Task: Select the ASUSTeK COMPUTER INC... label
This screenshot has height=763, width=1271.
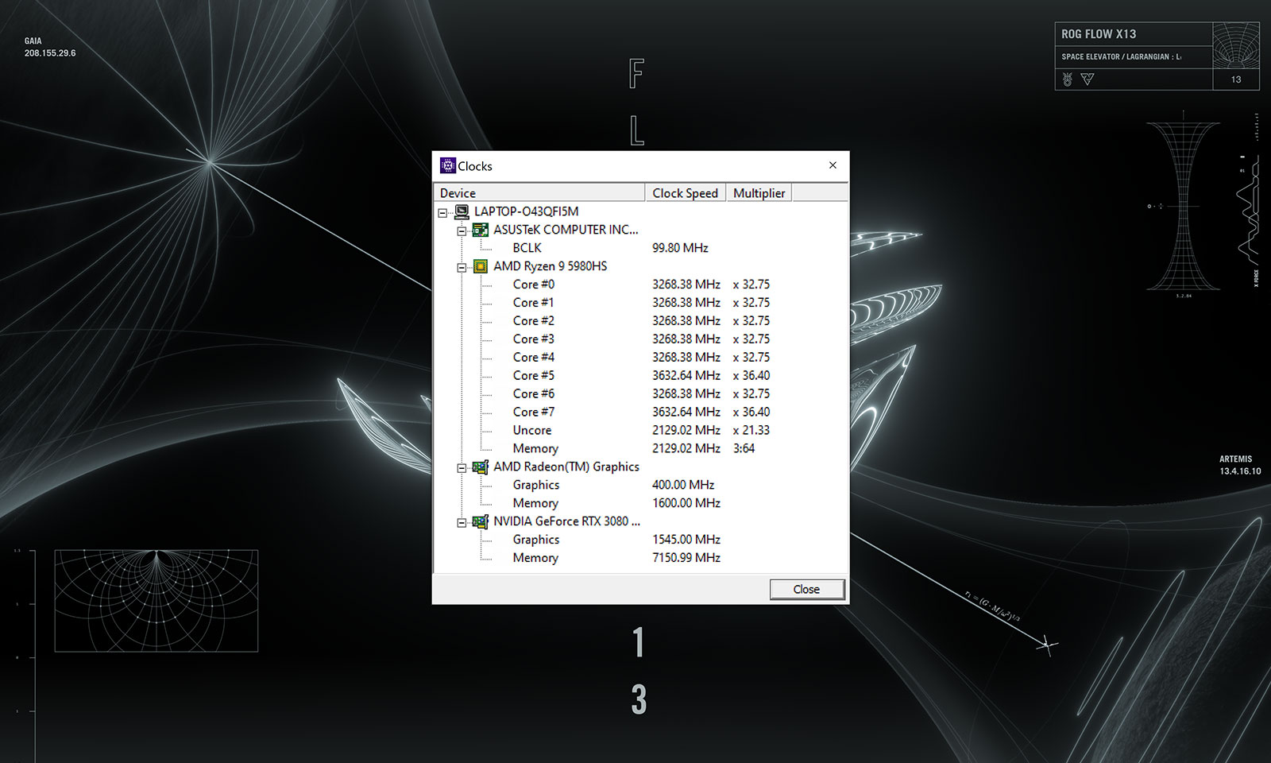Action: tap(566, 230)
